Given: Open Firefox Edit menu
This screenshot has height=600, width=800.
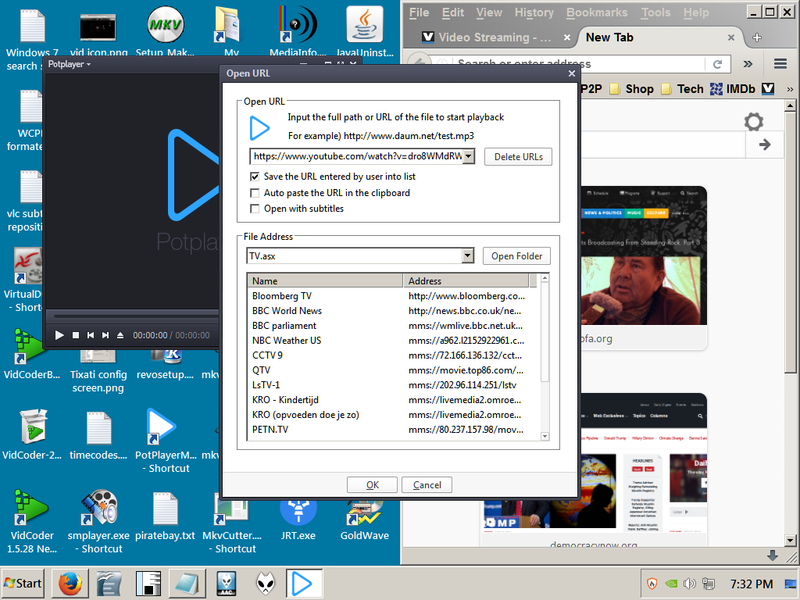Looking at the screenshot, I should pyautogui.click(x=453, y=12).
